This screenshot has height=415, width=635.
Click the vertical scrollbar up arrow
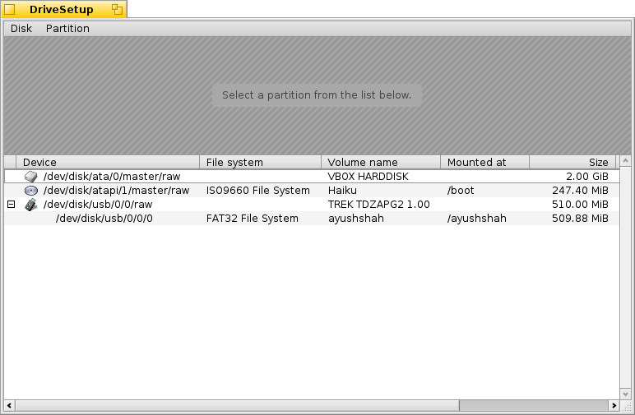pos(625,162)
